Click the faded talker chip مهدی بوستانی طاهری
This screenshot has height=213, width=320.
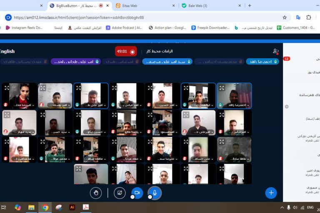coord(24,62)
